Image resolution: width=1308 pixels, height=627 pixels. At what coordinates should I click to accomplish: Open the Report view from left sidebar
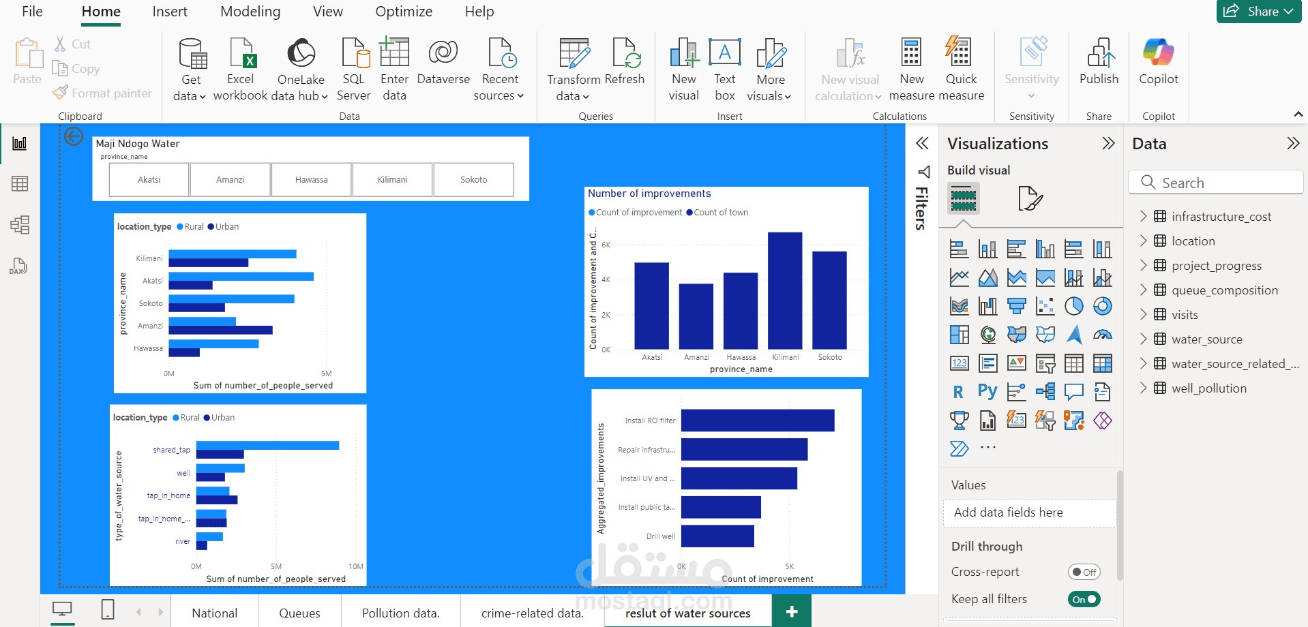[x=20, y=143]
